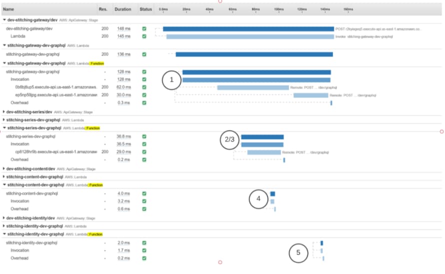Screen dimensions: 445x274
Task: Collapse stitching-content-dev-graphql Lambda Function group
Action: (x=4, y=185)
